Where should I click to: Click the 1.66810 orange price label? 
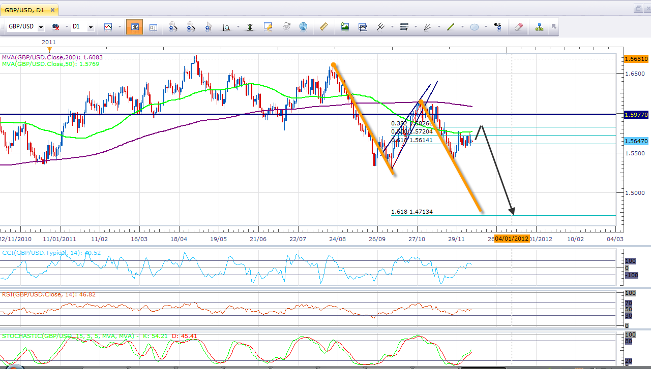(x=636, y=59)
